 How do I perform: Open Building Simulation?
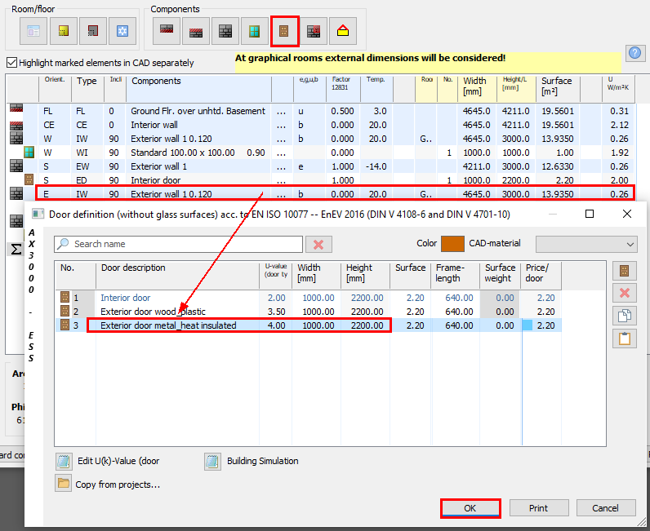pyautogui.click(x=262, y=461)
